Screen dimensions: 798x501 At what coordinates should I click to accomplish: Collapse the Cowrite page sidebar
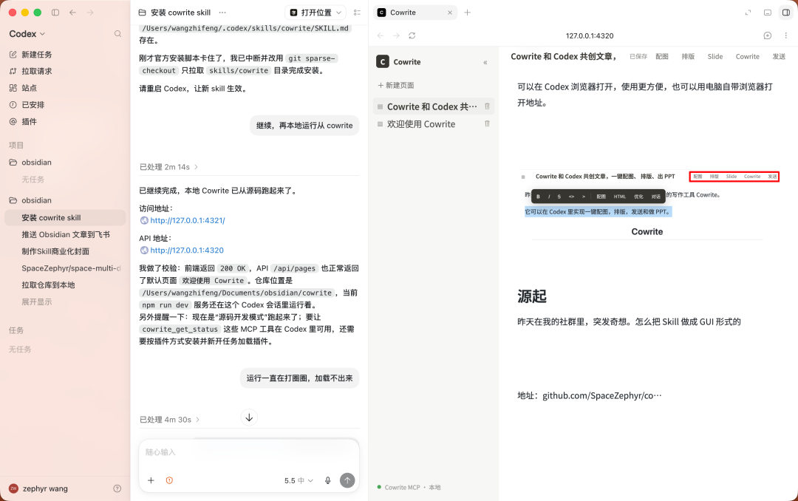[485, 62]
